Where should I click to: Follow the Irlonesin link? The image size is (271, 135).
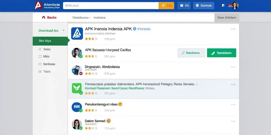click(x=144, y=29)
